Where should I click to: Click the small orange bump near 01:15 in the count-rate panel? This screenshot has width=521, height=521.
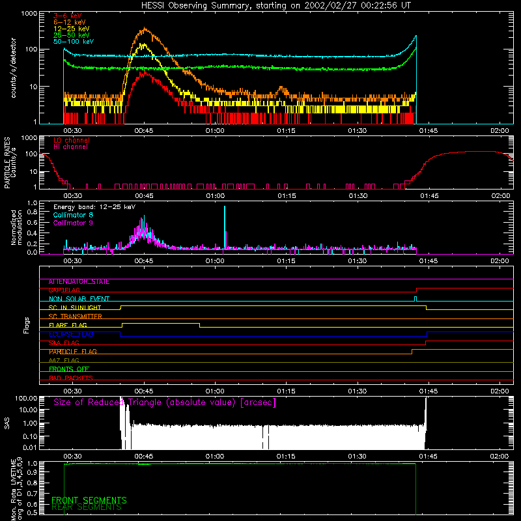click(281, 89)
